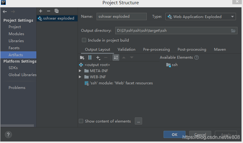The height and width of the screenshot is (143, 243).
Task: Click the artifact Name input field
Action: (122, 16)
